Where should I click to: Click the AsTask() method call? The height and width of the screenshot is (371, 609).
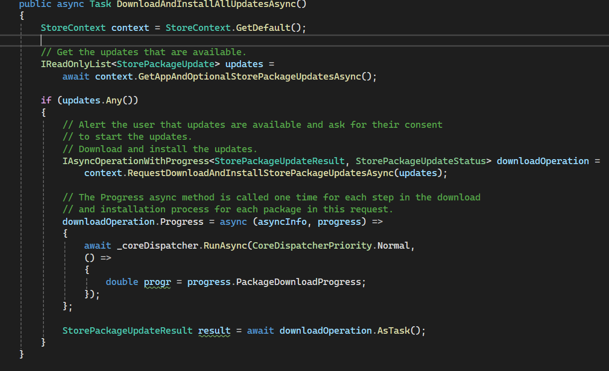click(399, 331)
